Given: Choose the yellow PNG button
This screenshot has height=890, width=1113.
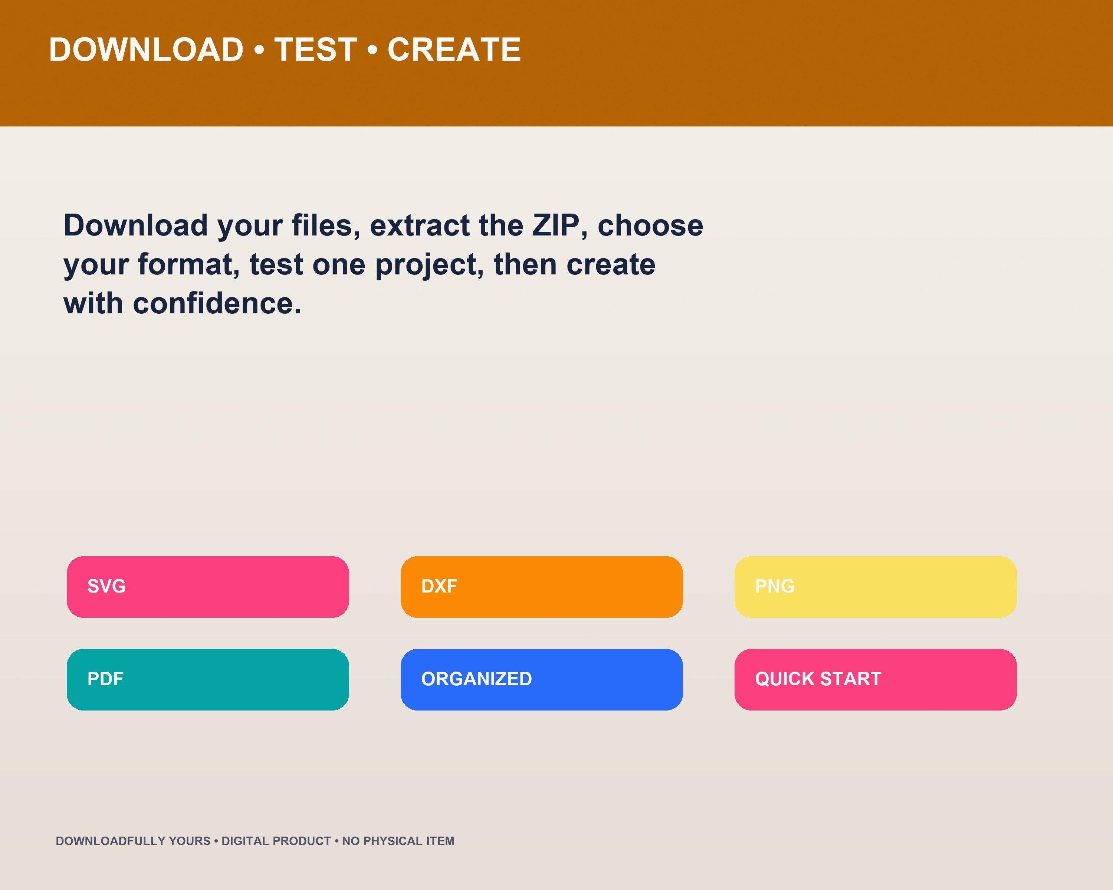Looking at the screenshot, I should click(876, 587).
